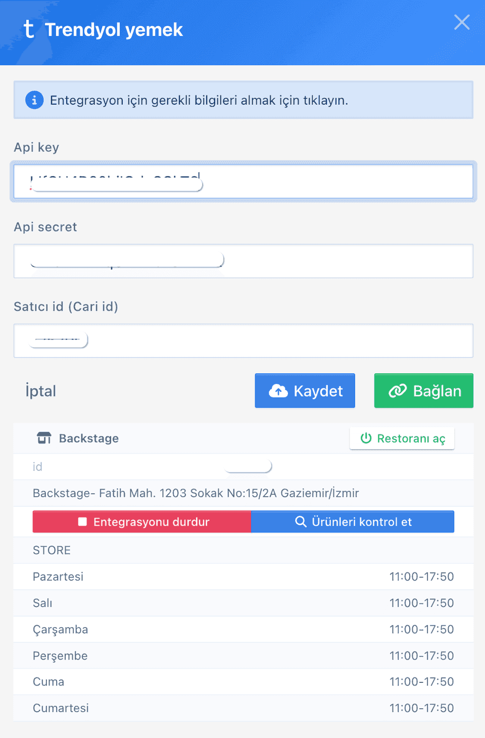Screen dimensions: 485x738
Task: Click the Backstage address line text
Action: tap(196, 493)
